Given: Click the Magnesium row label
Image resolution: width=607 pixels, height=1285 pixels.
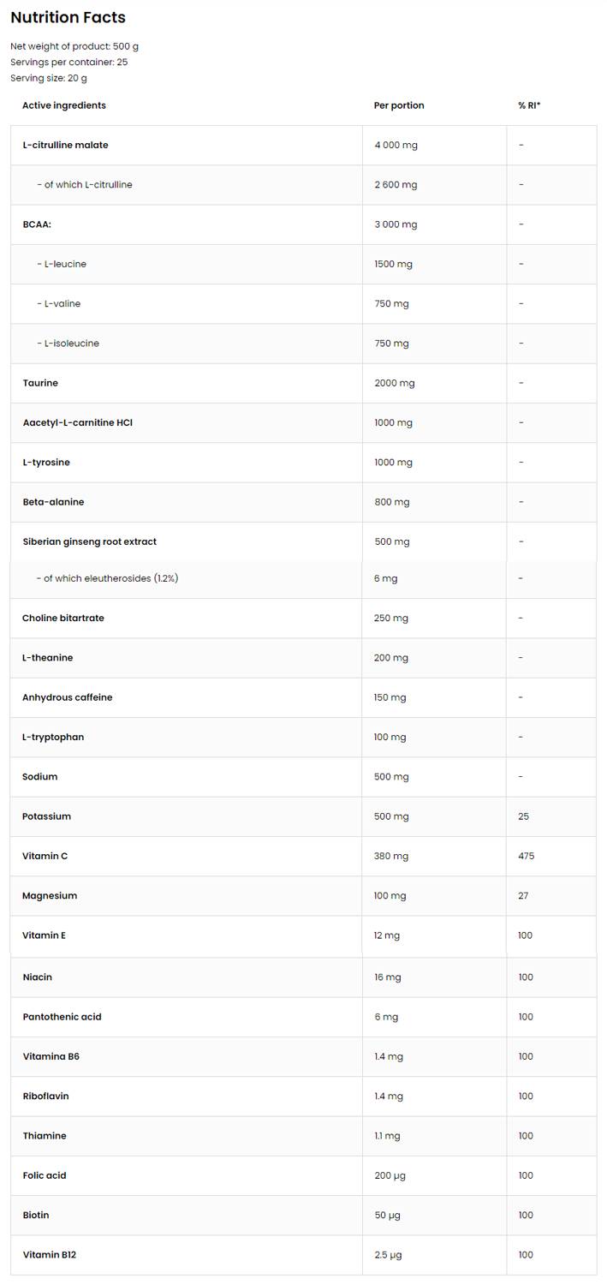Looking at the screenshot, I should (50, 895).
